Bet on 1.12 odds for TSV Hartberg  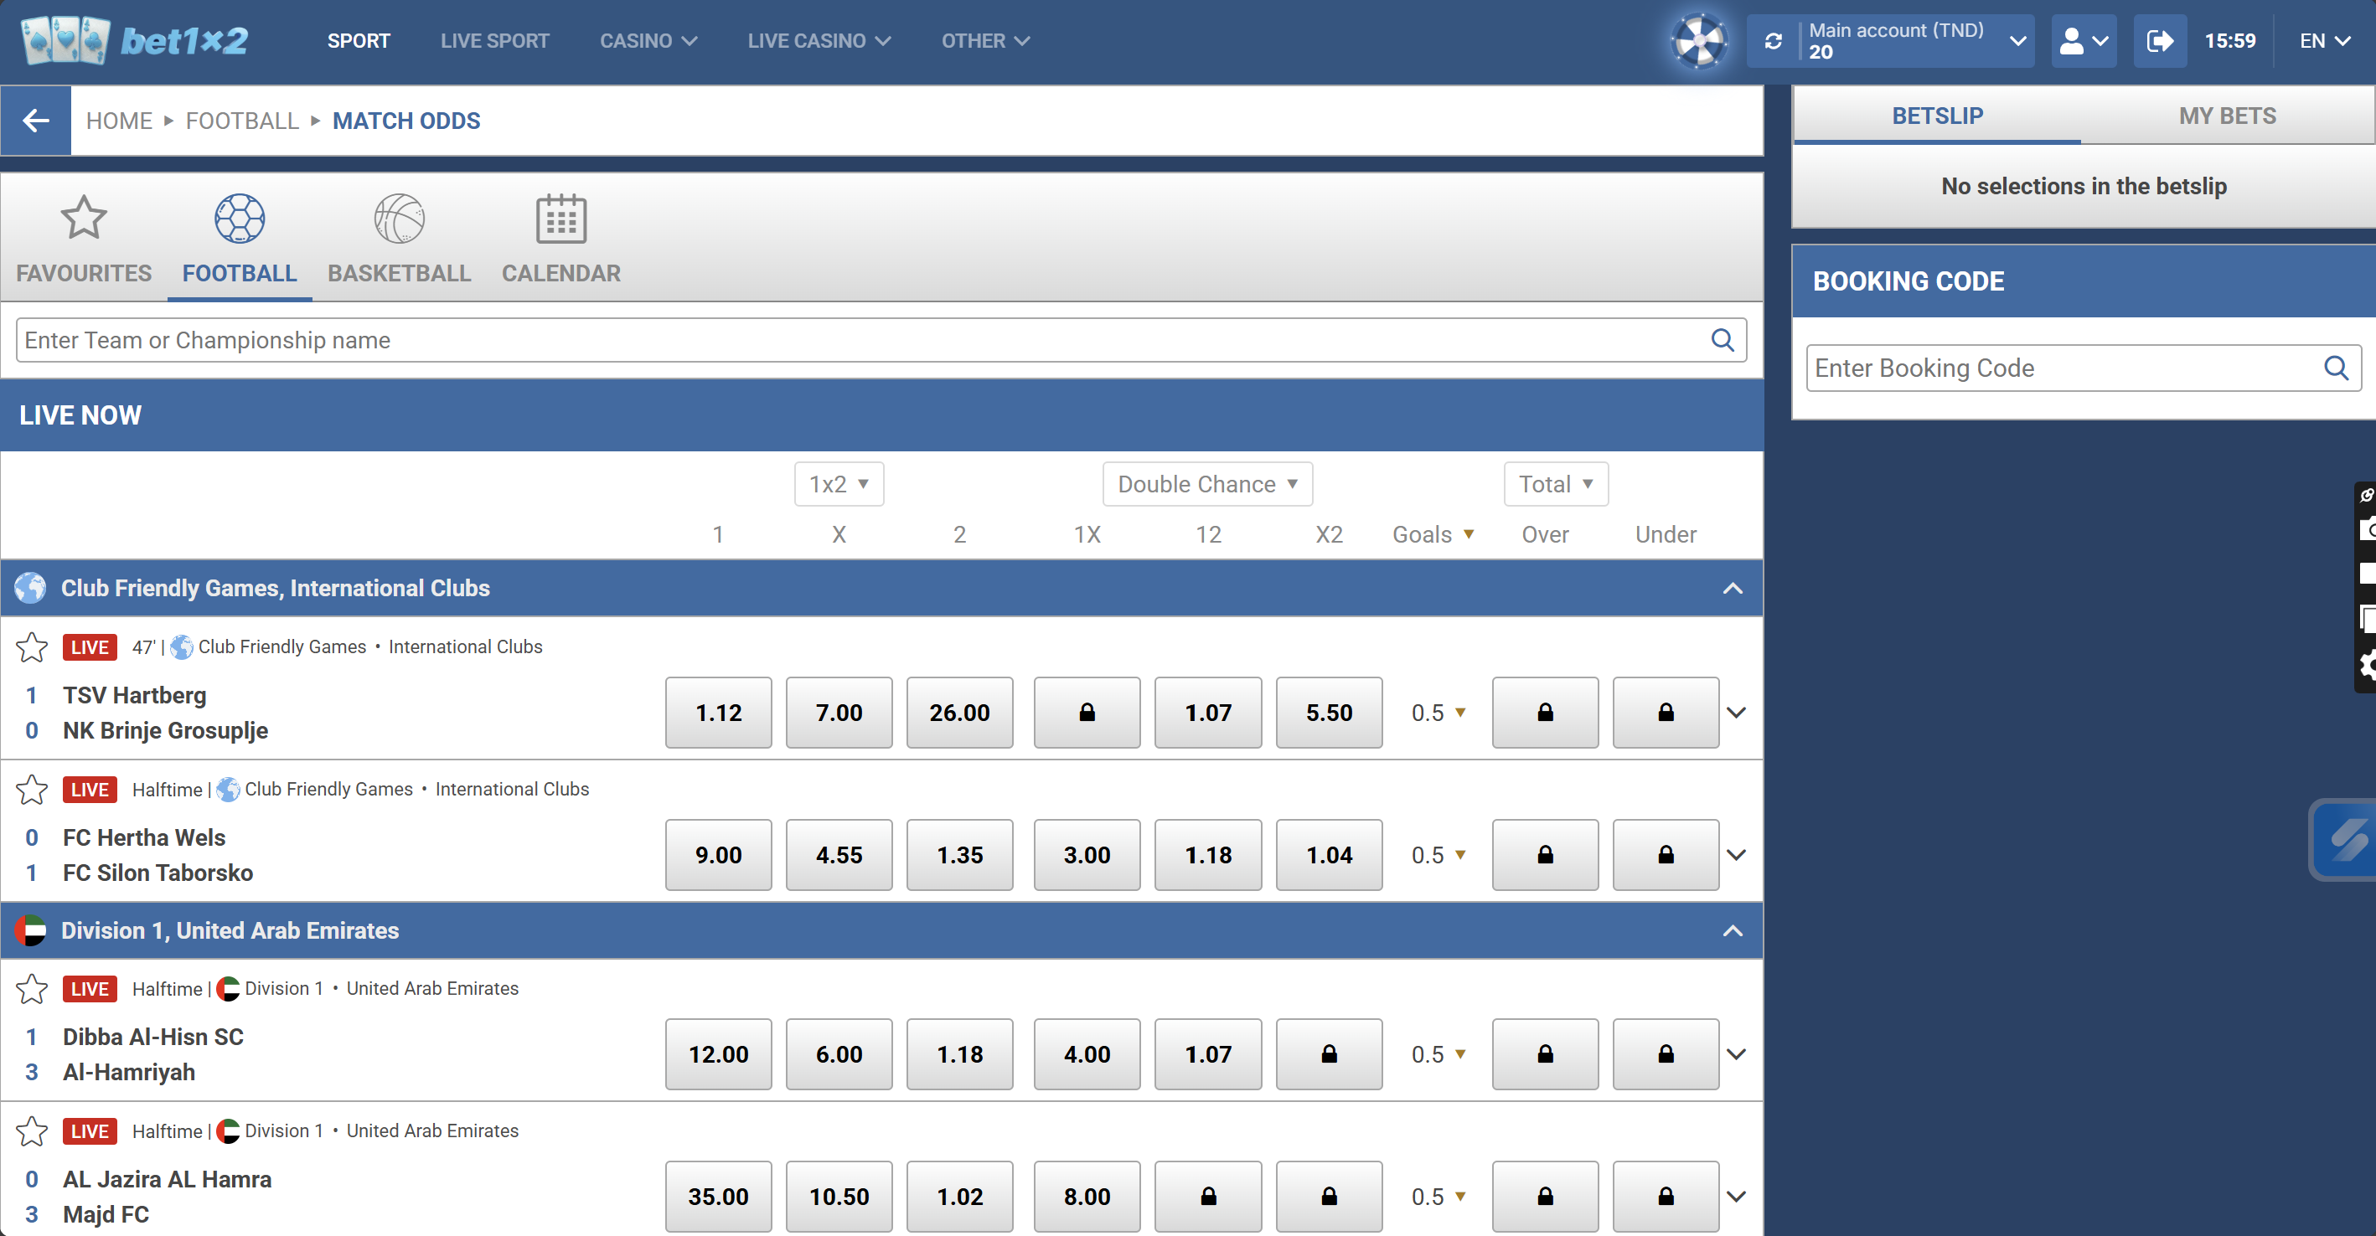click(x=718, y=713)
